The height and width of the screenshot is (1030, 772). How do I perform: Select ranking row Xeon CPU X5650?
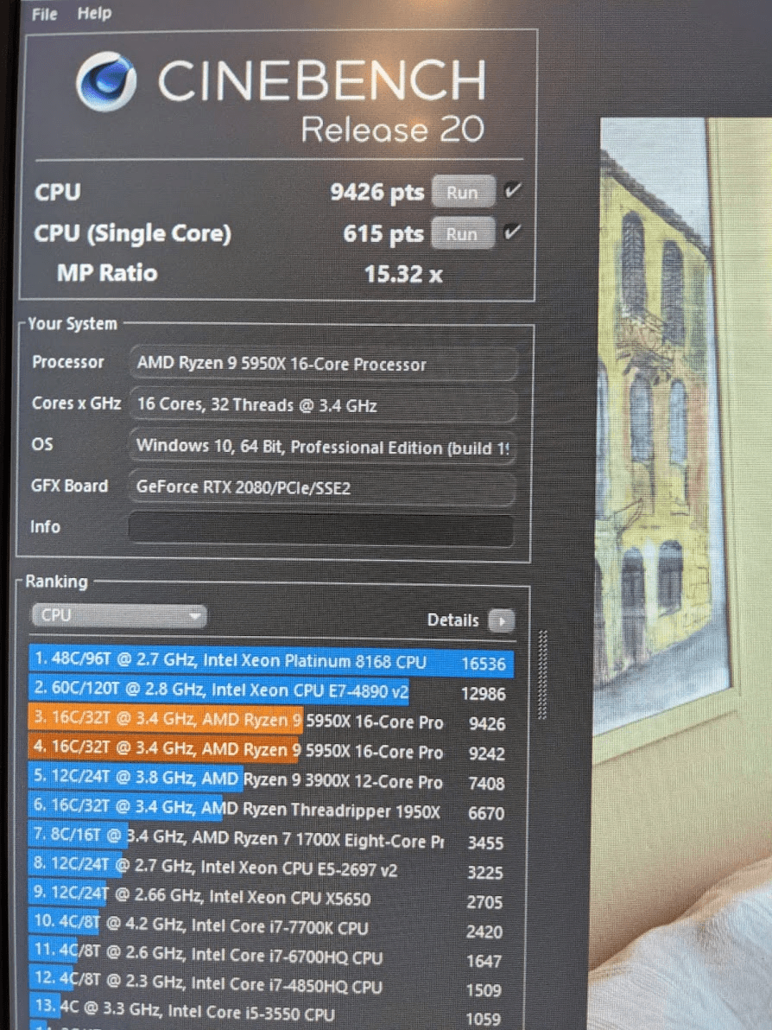coord(271,898)
